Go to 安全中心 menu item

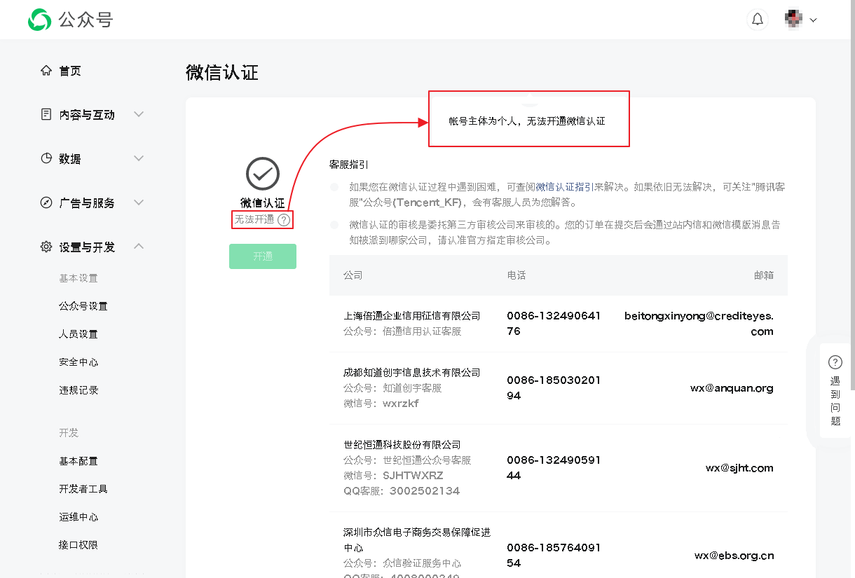[78, 362]
